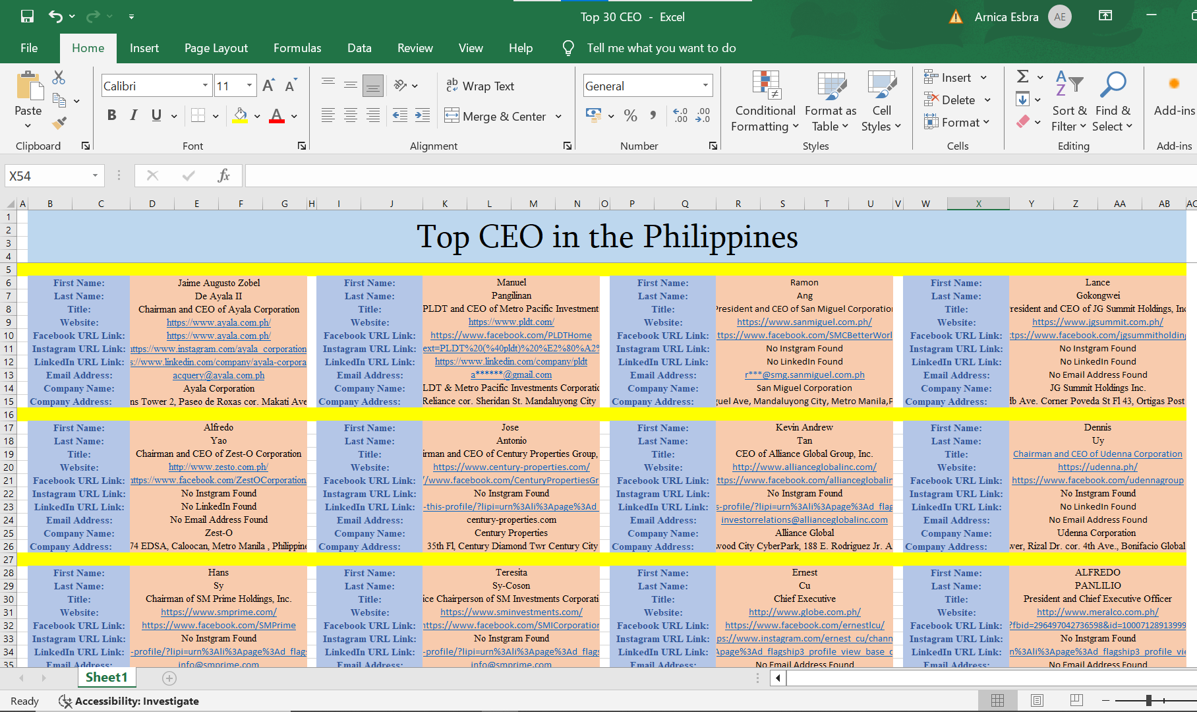Screen dimensions: 1197x712
Task: Toggle Underline formatting
Action: 156,116
